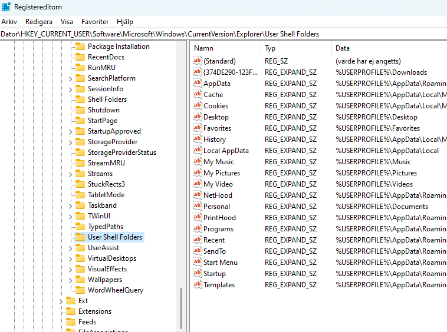447x332 pixels.
Task: Click the Favorites value string icon
Action: click(x=198, y=128)
